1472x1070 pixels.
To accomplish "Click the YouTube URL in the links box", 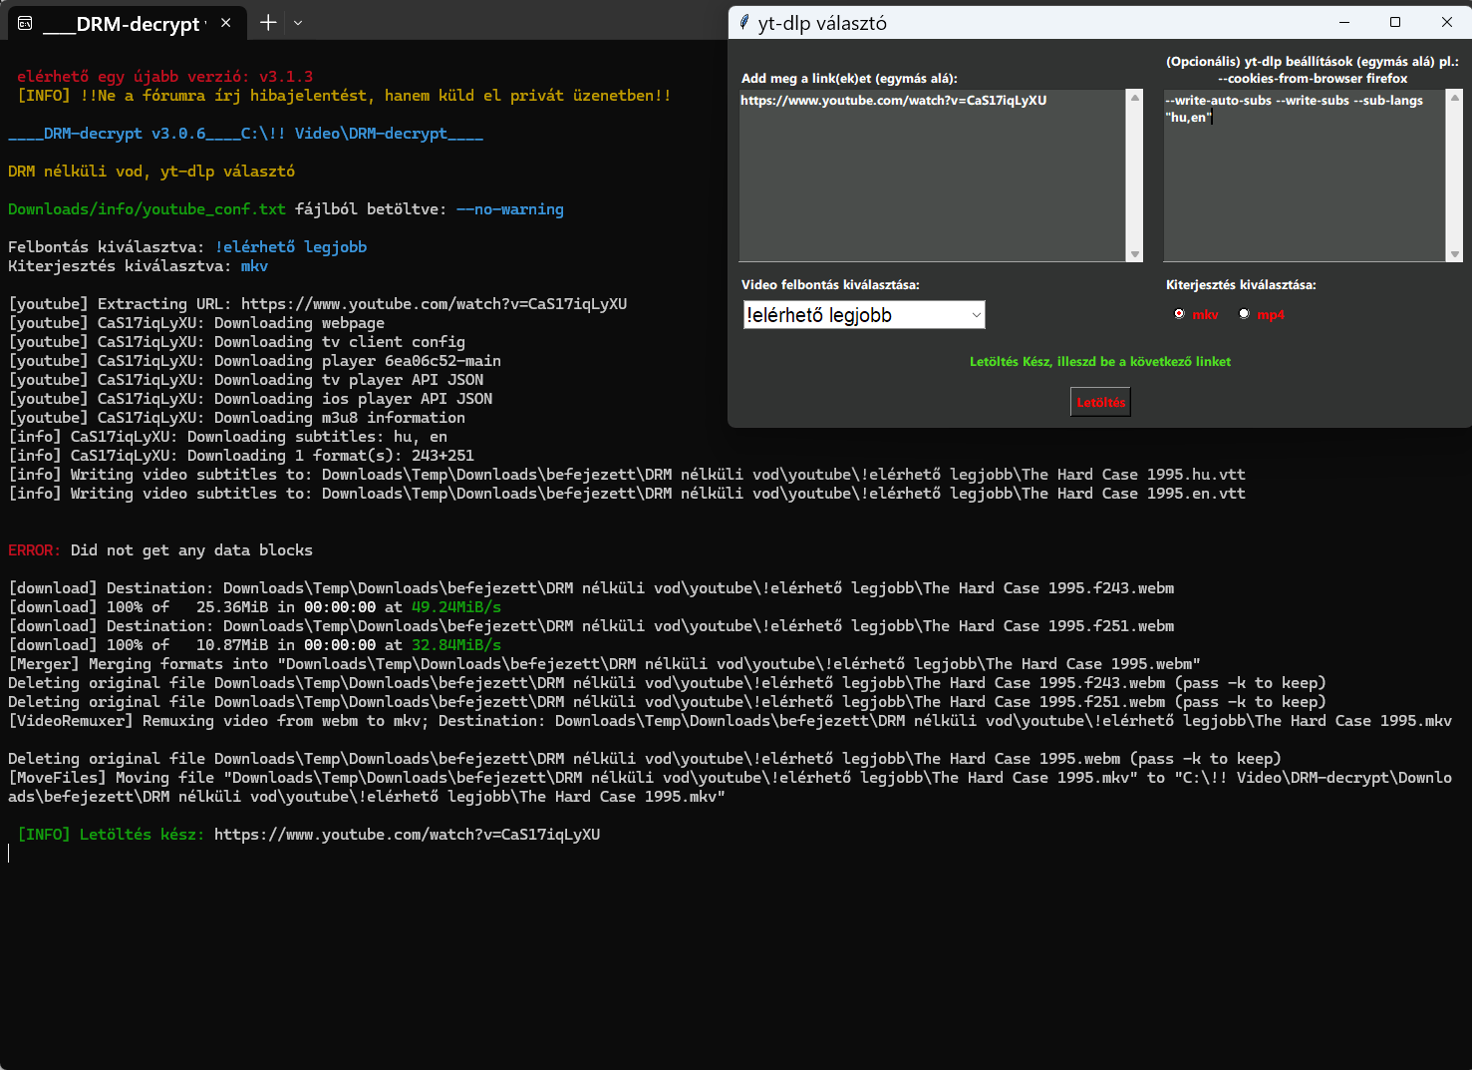I will [x=893, y=101].
